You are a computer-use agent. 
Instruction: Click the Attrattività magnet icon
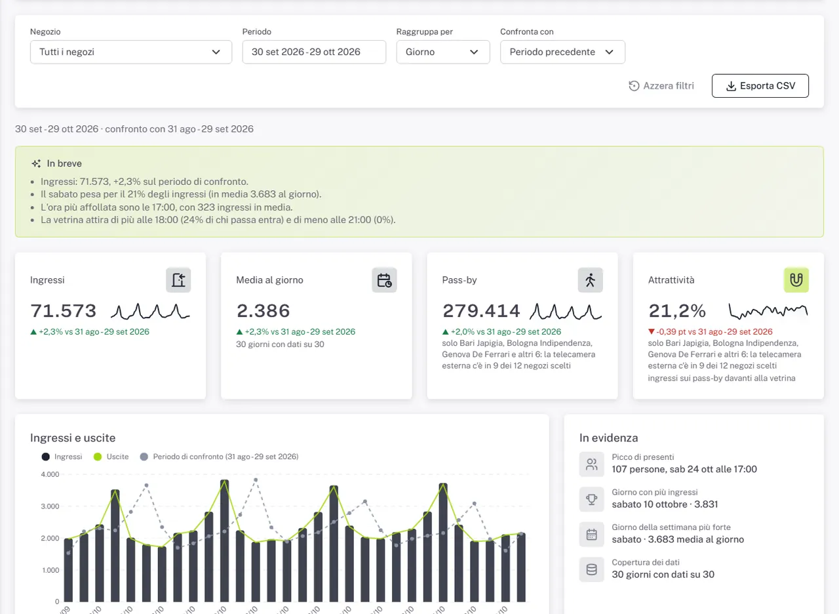point(796,280)
